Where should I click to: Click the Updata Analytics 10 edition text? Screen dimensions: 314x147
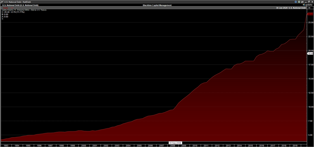click(24, 10)
